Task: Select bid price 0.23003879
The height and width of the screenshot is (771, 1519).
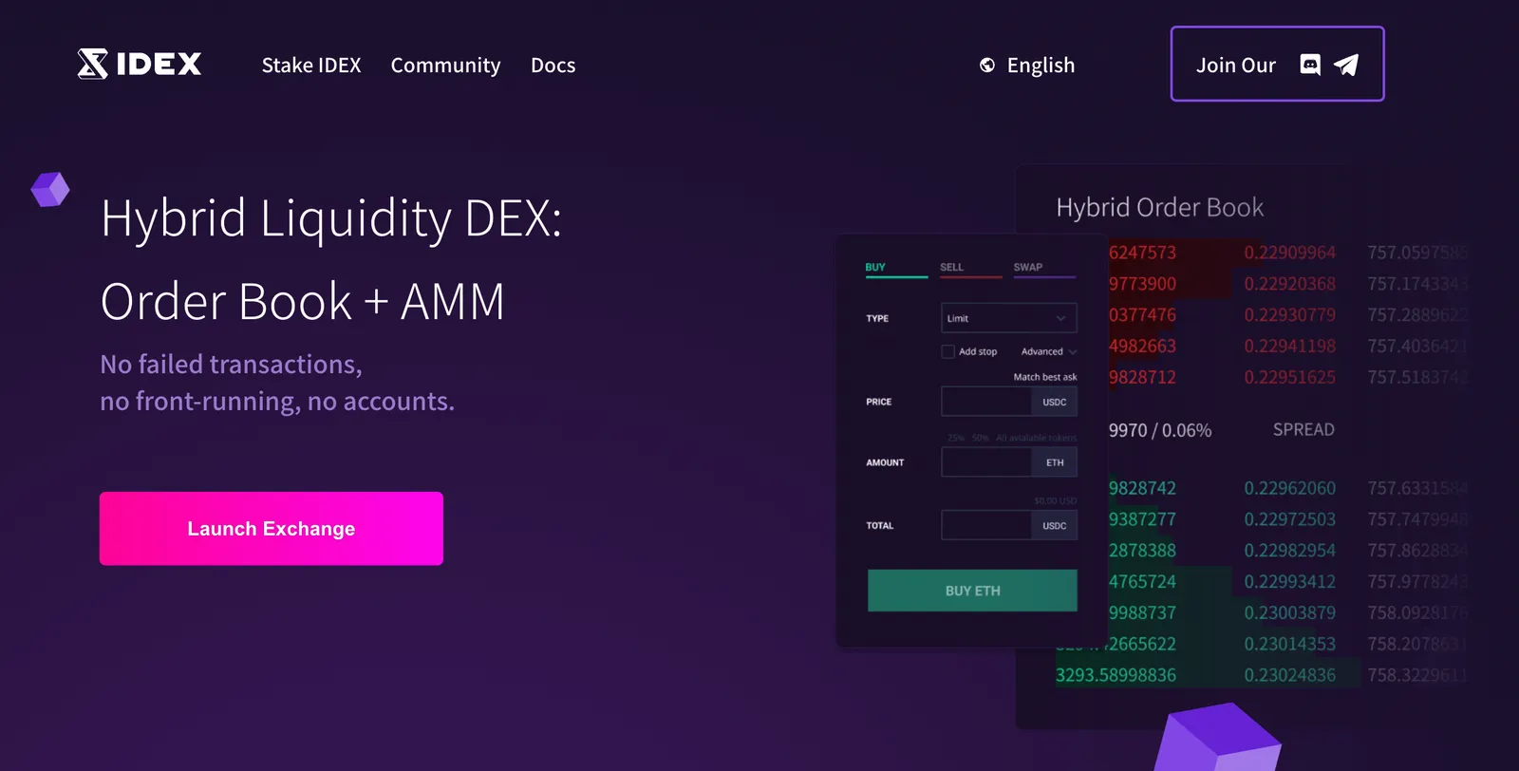Action: [1289, 612]
